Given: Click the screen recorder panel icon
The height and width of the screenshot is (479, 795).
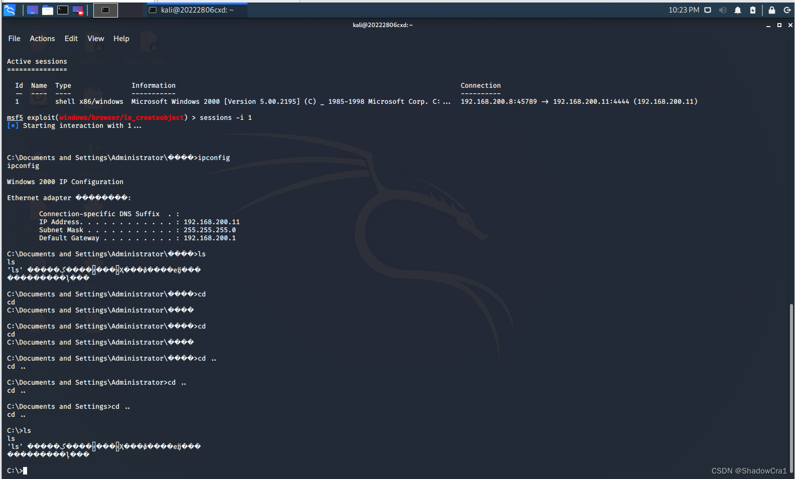Looking at the screenshot, I should tap(78, 10).
